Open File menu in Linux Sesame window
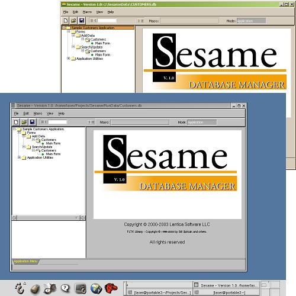The width and height of the screenshot is (296, 296). tap(16, 114)
